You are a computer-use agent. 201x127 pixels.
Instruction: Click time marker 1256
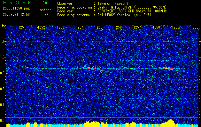pyautogui.click(x=118, y=27)
